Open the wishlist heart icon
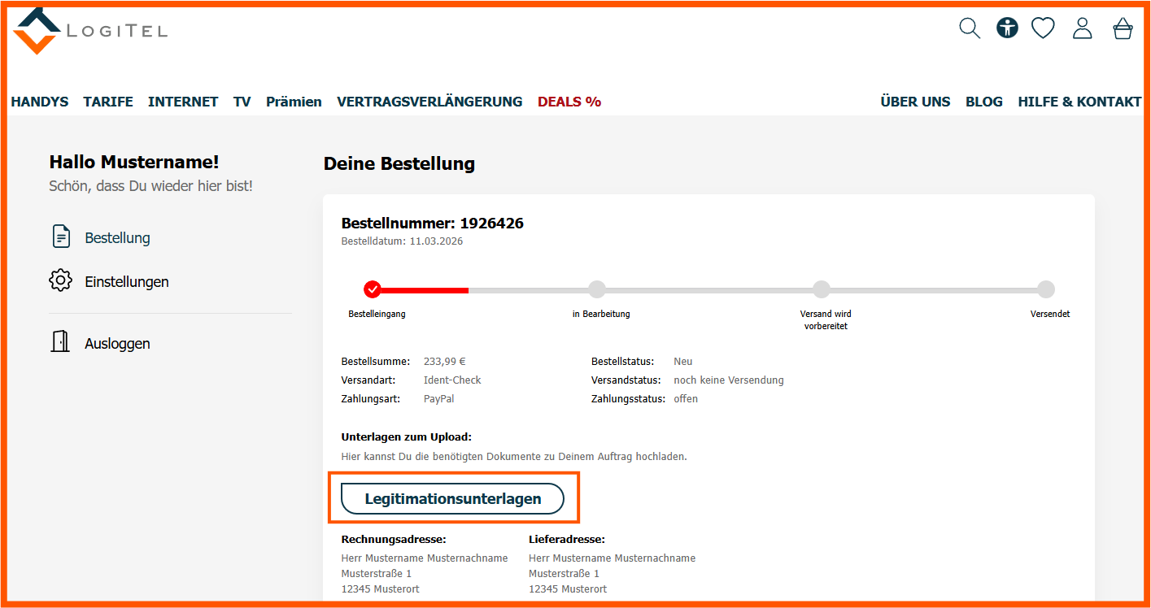The width and height of the screenshot is (1151, 608). (1043, 28)
